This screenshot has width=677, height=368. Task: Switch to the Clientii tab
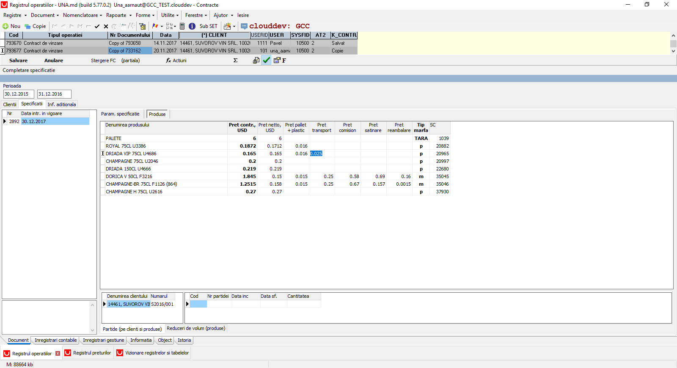pyautogui.click(x=10, y=104)
